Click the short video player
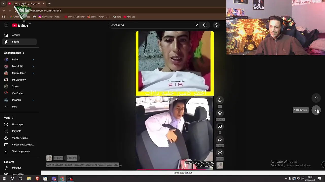 (175, 100)
